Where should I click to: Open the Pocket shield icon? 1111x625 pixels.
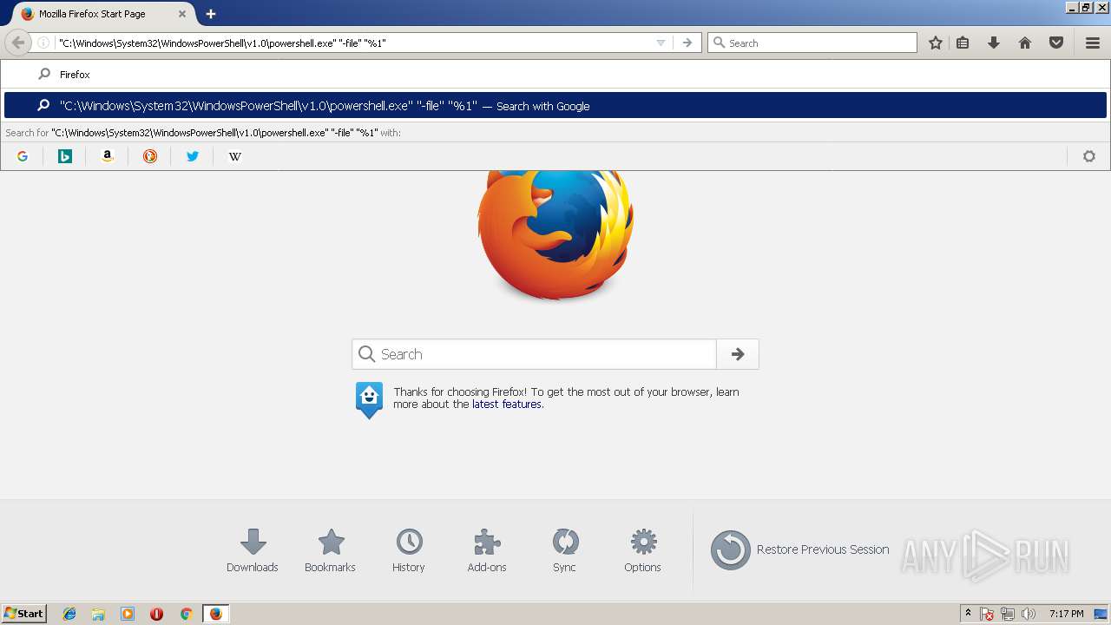pos(1056,43)
